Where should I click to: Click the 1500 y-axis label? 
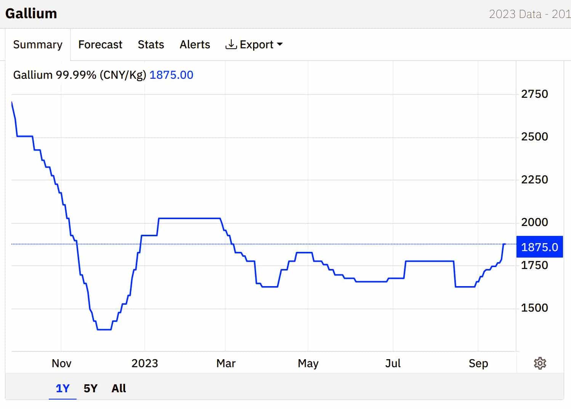534,307
